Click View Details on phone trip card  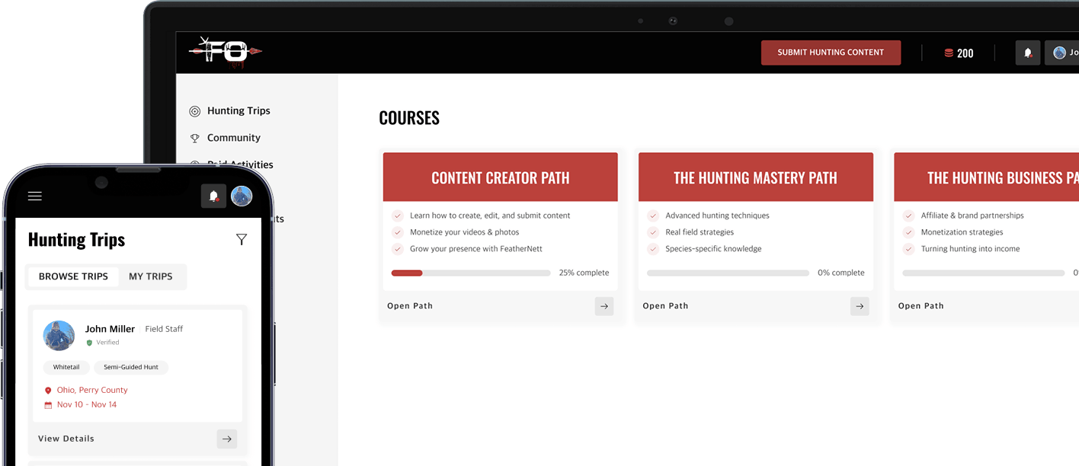(x=66, y=439)
